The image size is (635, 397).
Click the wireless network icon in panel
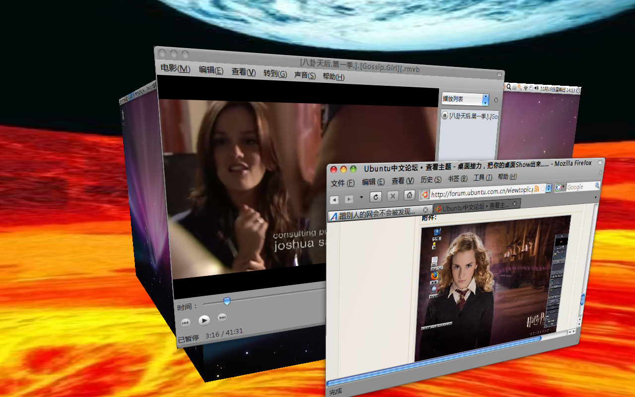pos(526,88)
